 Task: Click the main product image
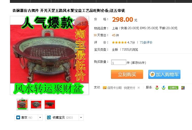pyautogui.click(x=50, y=55)
